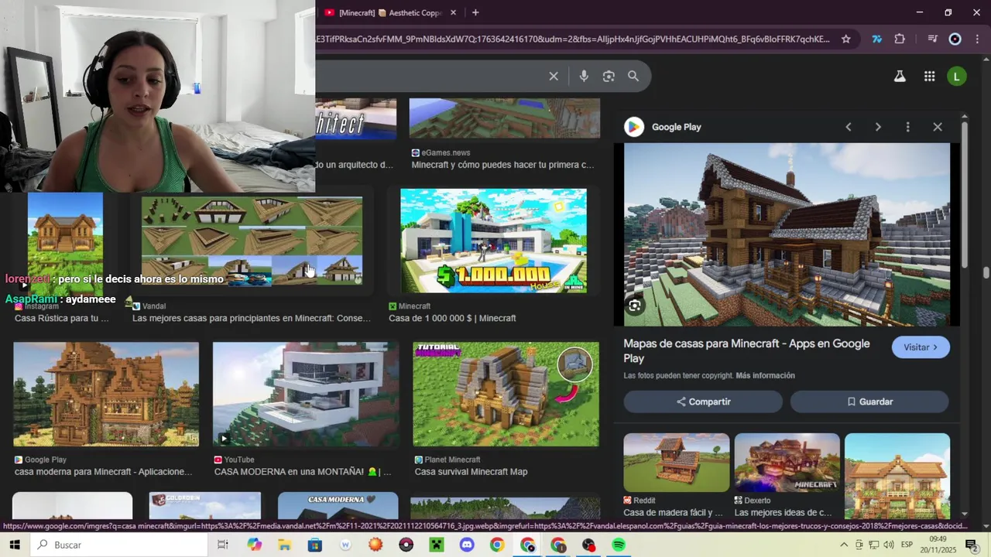Open File Explorer from the taskbar
The width and height of the screenshot is (991, 557).
point(284,545)
